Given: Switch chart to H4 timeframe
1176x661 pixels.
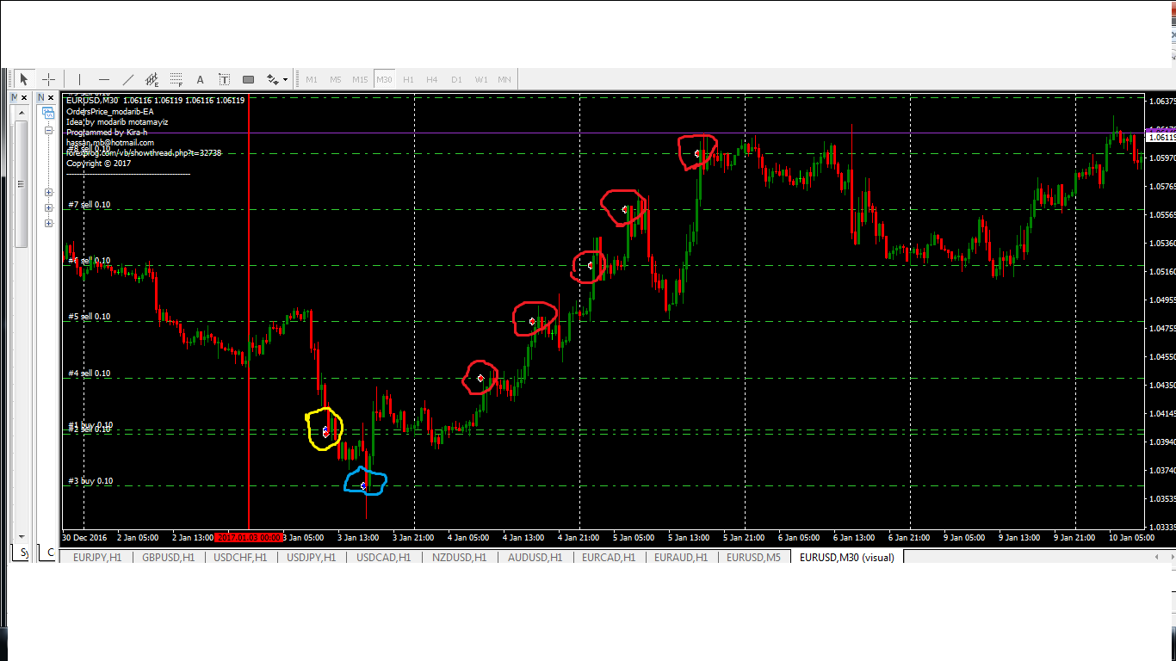Looking at the screenshot, I should coord(432,79).
